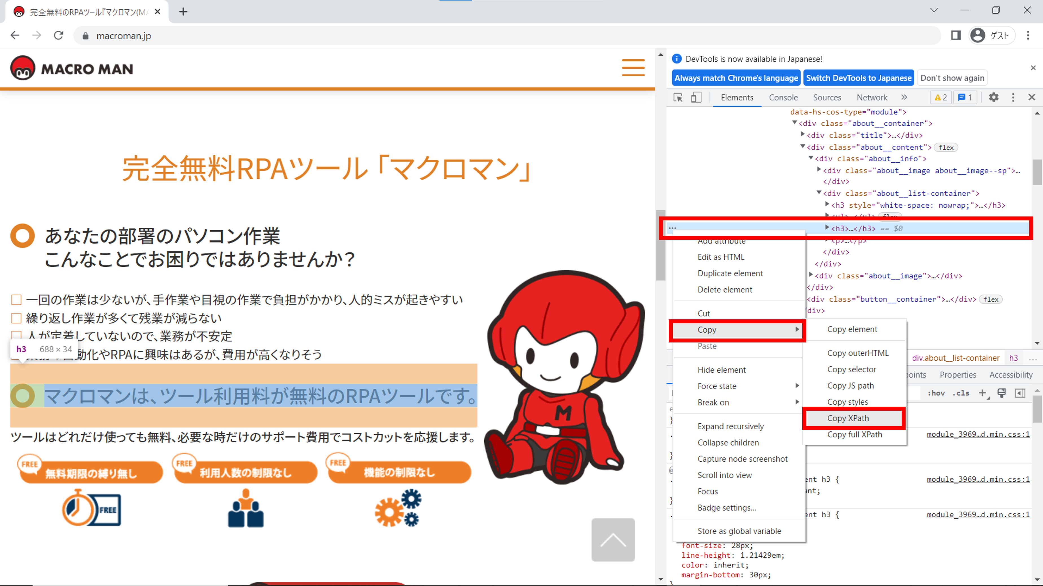This screenshot has width=1043, height=586.
Task: Choose Copy element
Action: tap(854, 329)
